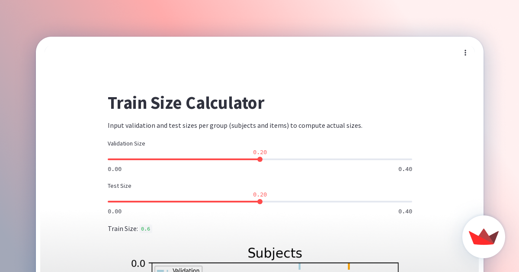
Task: Open the three-dot menu in the top corner
Action: click(465, 52)
